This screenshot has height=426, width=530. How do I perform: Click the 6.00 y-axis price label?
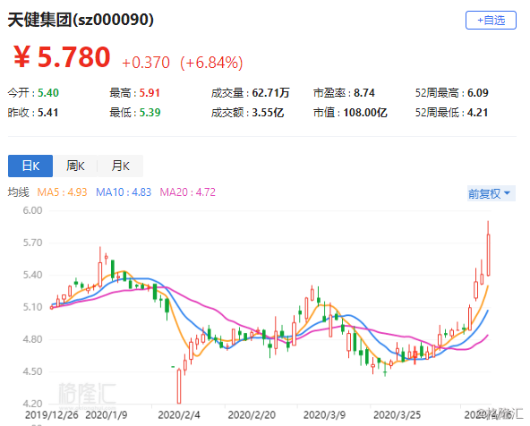point(32,210)
